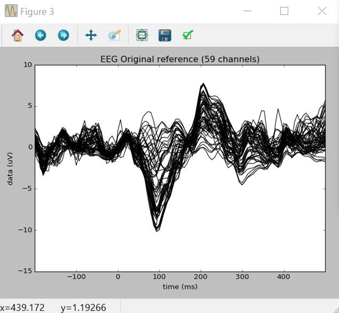Click the 400 tick label on x-axis
Screen dimensions: 339x313
coord(284,277)
